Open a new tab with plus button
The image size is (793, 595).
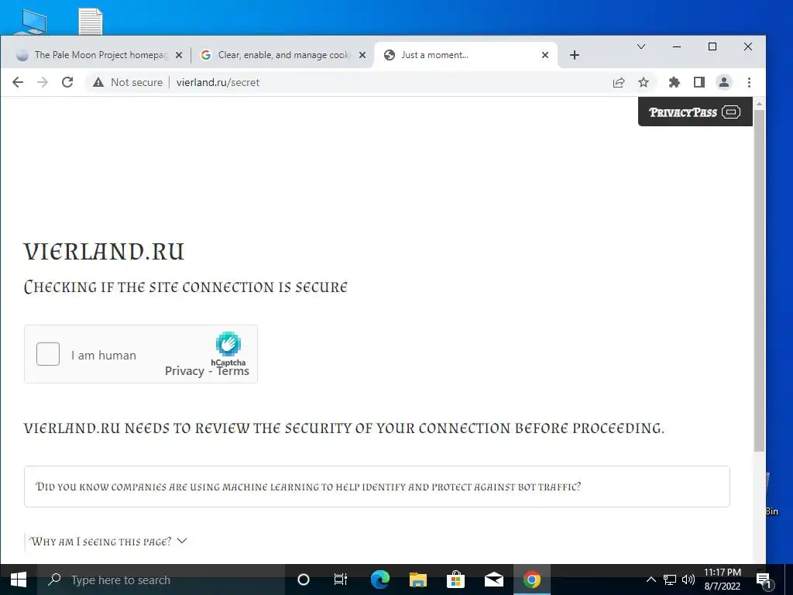[x=575, y=55]
